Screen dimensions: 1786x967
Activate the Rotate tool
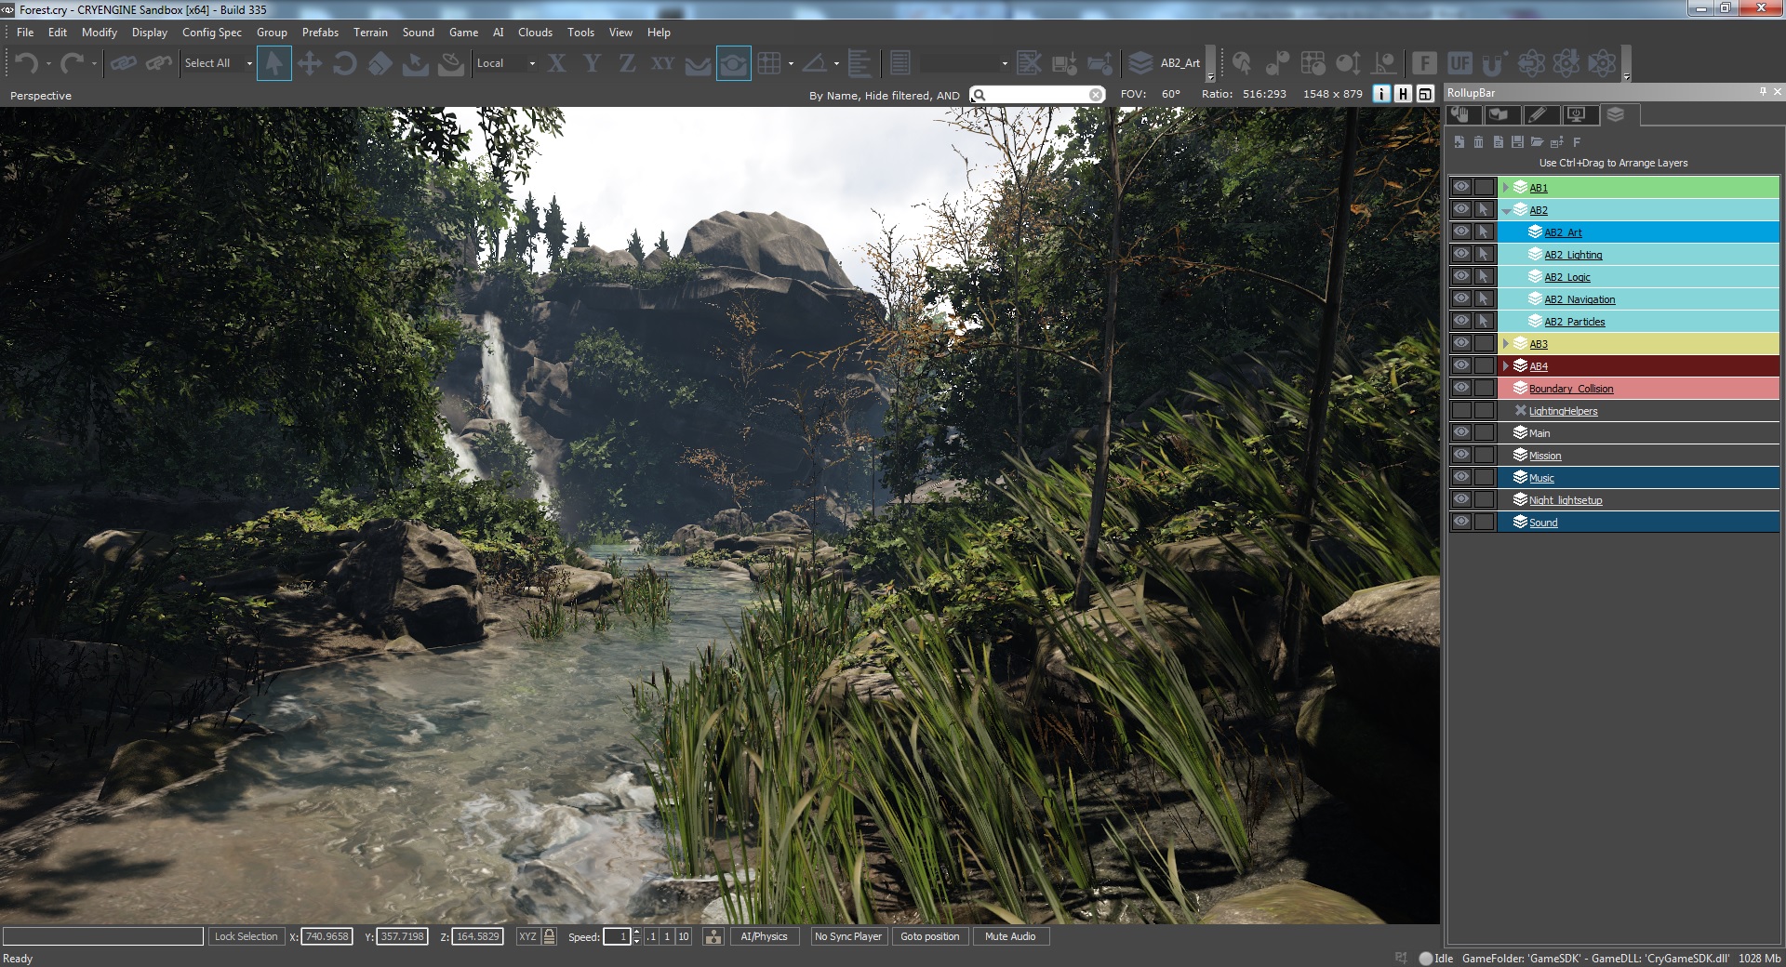[345, 63]
